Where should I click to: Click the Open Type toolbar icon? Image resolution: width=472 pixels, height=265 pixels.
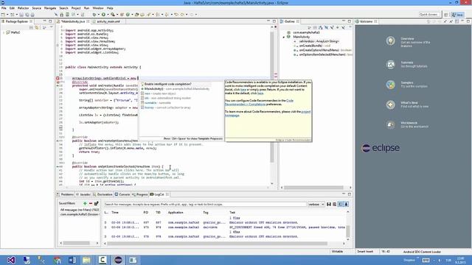click(136, 15)
